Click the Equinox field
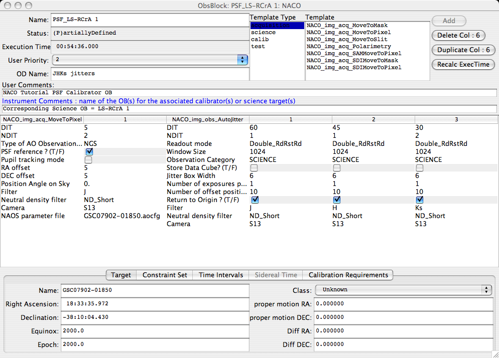The image size is (499, 358). pos(155,331)
